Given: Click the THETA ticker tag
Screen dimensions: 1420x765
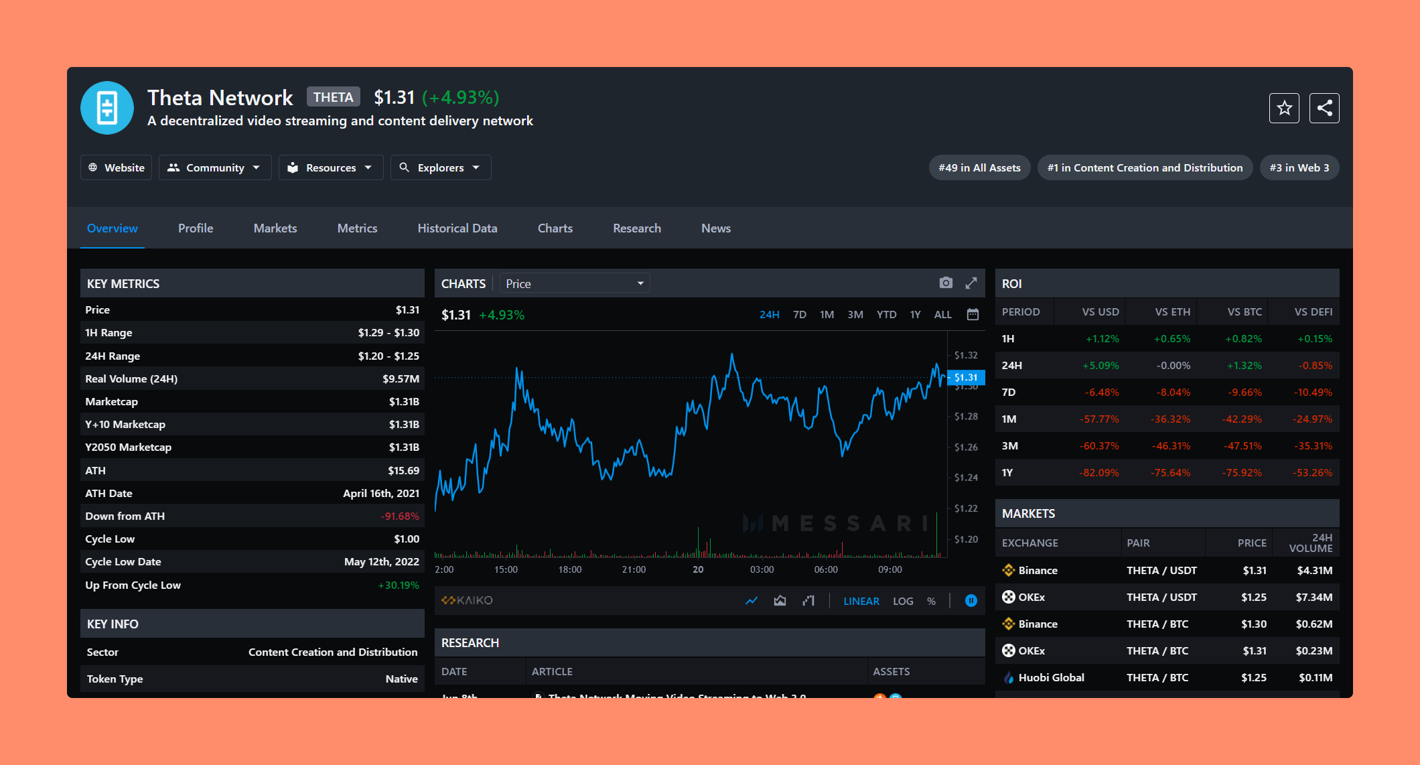Looking at the screenshot, I should click(334, 97).
